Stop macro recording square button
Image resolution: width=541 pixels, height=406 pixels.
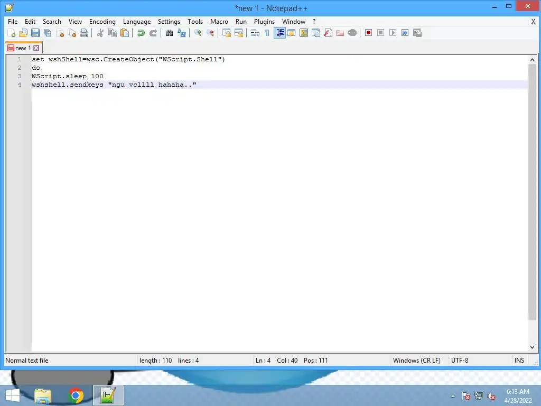tap(380, 33)
